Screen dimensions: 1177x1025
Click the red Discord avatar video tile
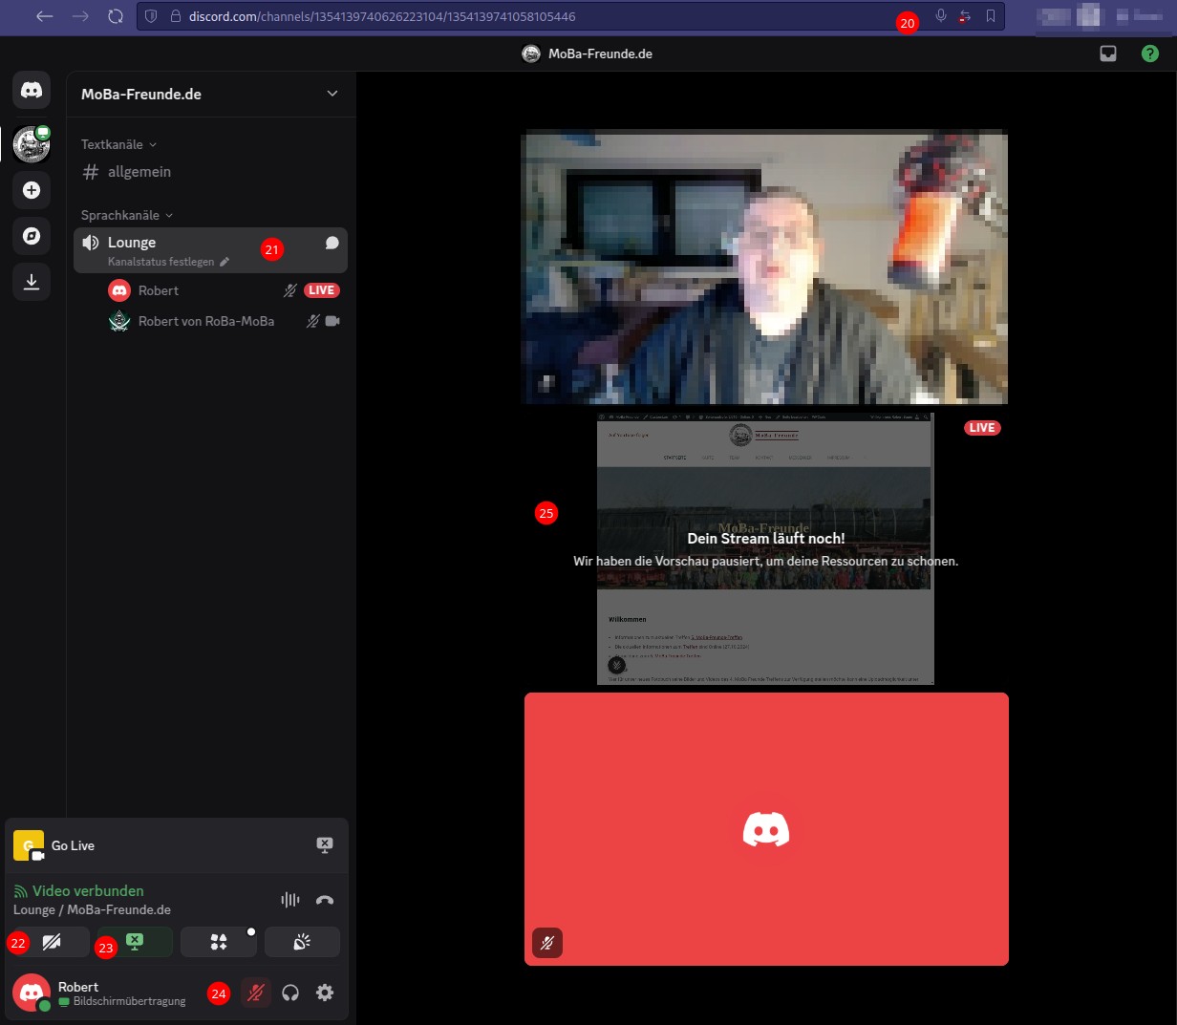(766, 829)
